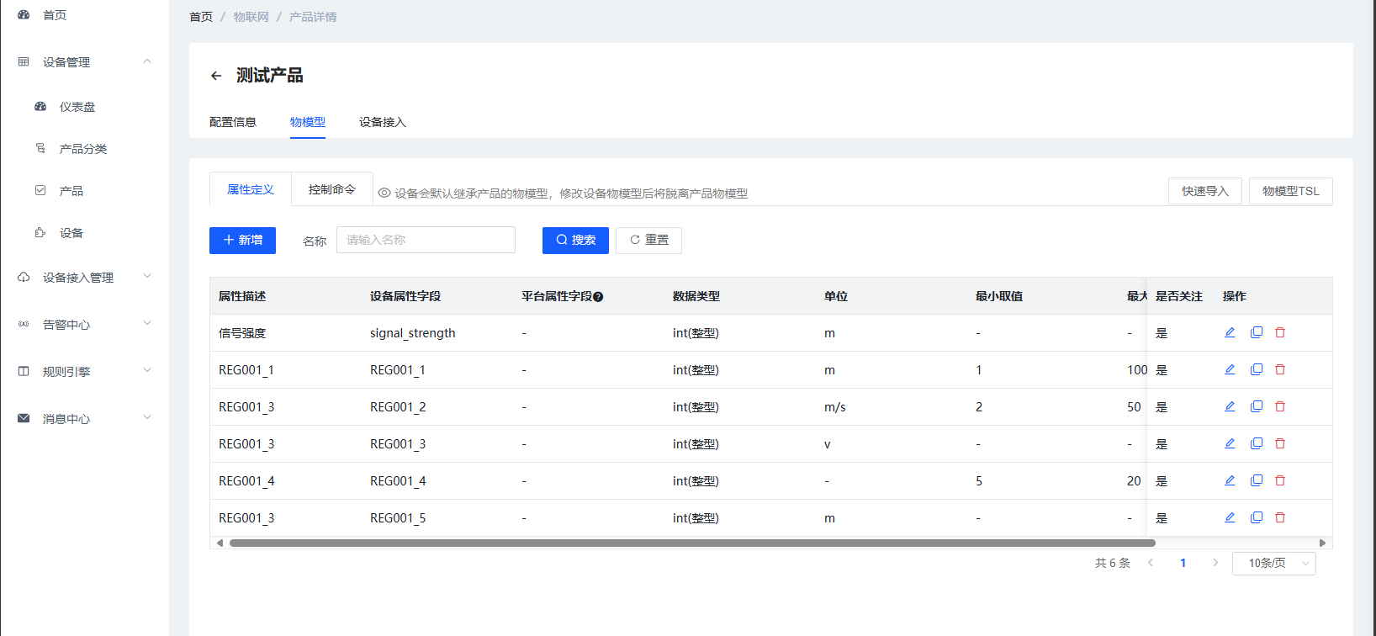
Task: Delete the row with field REG001_5
Action: click(x=1280, y=517)
